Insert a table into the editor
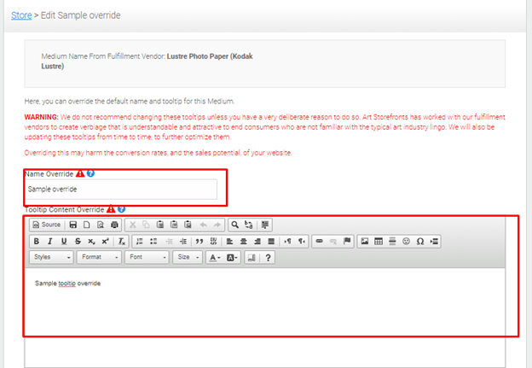This screenshot has width=532, height=368. pyautogui.click(x=379, y=242)
